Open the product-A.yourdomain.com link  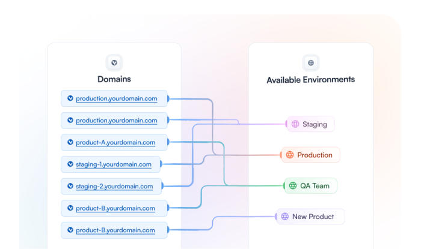click(115, 143)
